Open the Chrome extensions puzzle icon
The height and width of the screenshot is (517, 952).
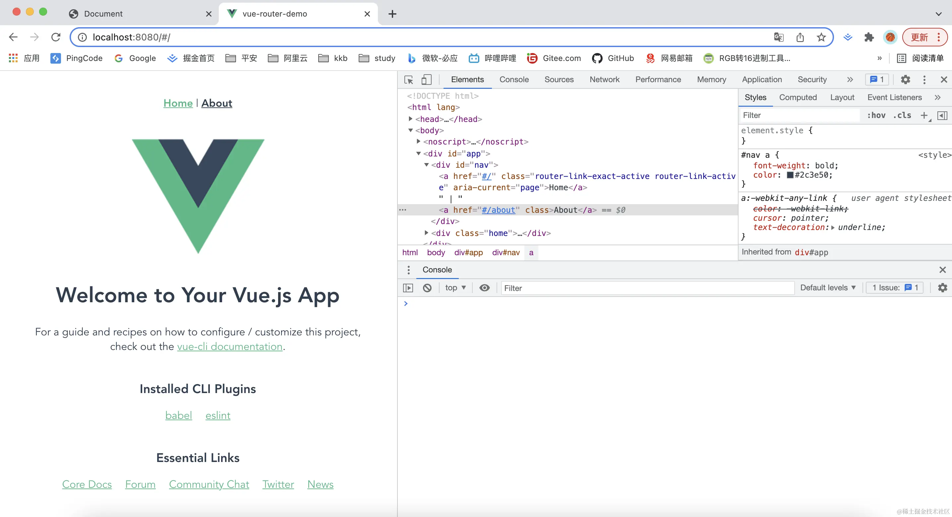[x=869, y=37]
